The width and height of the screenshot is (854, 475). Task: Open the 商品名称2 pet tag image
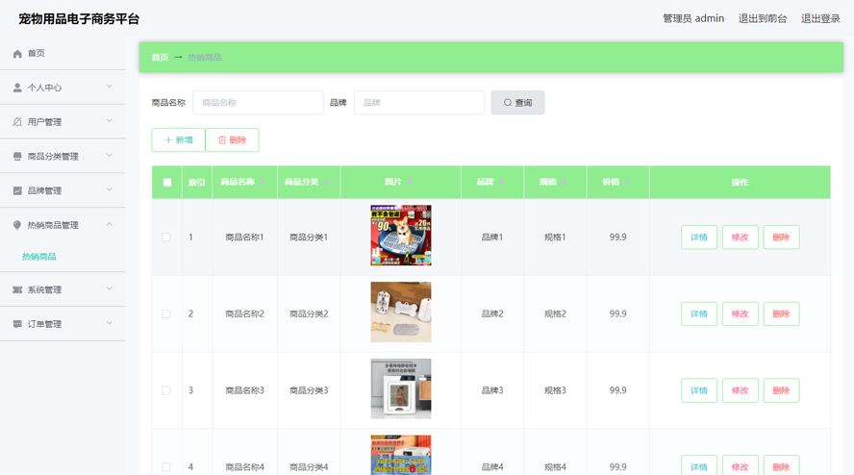click(x=401, y=312)
